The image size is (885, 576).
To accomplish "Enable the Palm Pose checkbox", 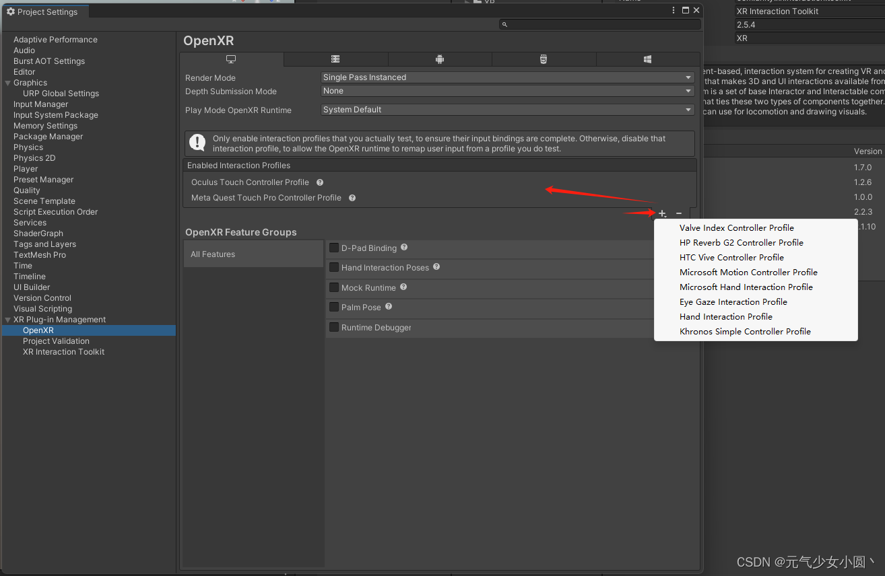I will (334, 307).
